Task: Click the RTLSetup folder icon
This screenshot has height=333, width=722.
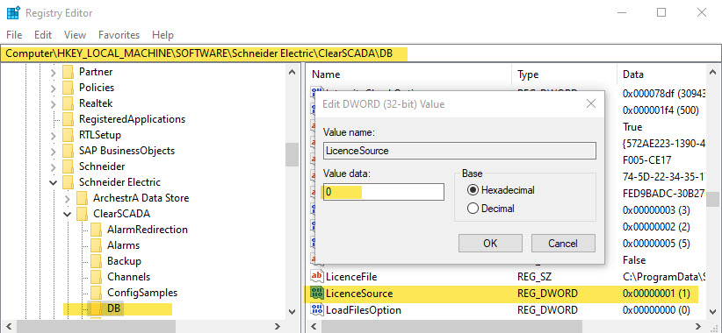Action: [x=69, y=135]
